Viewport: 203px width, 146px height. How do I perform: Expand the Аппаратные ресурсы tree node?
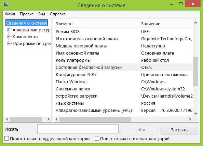click(x=9, y=30)
